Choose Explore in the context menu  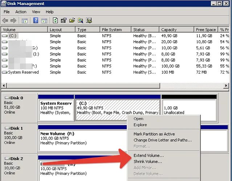coord(164,125)
